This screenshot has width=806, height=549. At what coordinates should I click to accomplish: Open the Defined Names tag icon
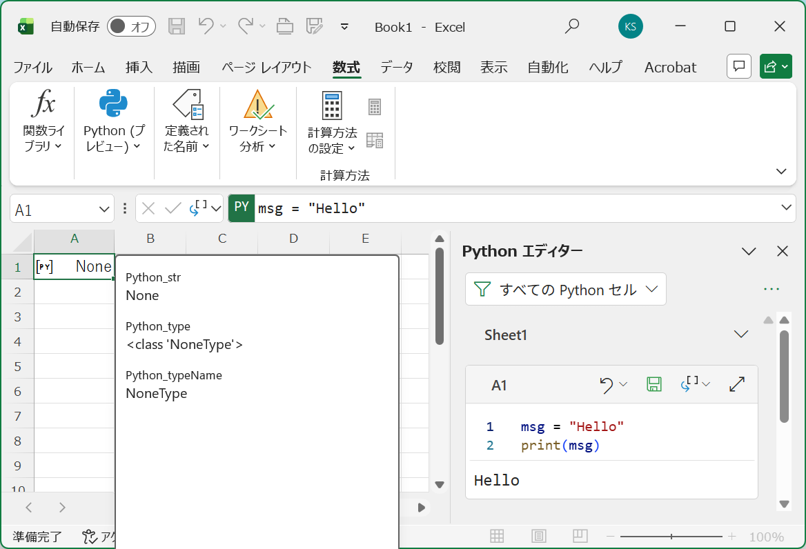point(186,104)
